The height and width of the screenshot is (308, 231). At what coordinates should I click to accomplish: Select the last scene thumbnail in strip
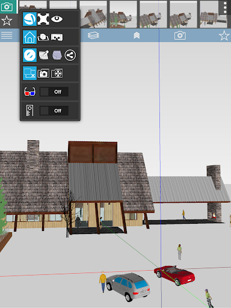(214, 14)
